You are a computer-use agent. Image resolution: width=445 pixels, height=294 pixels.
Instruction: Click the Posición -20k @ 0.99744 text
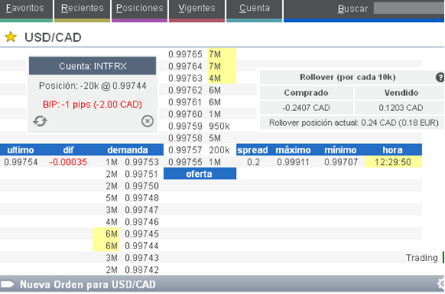(x=93, y=86)
